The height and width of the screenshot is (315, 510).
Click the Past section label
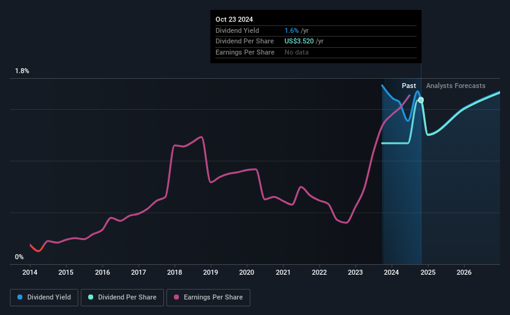(409, 86)
